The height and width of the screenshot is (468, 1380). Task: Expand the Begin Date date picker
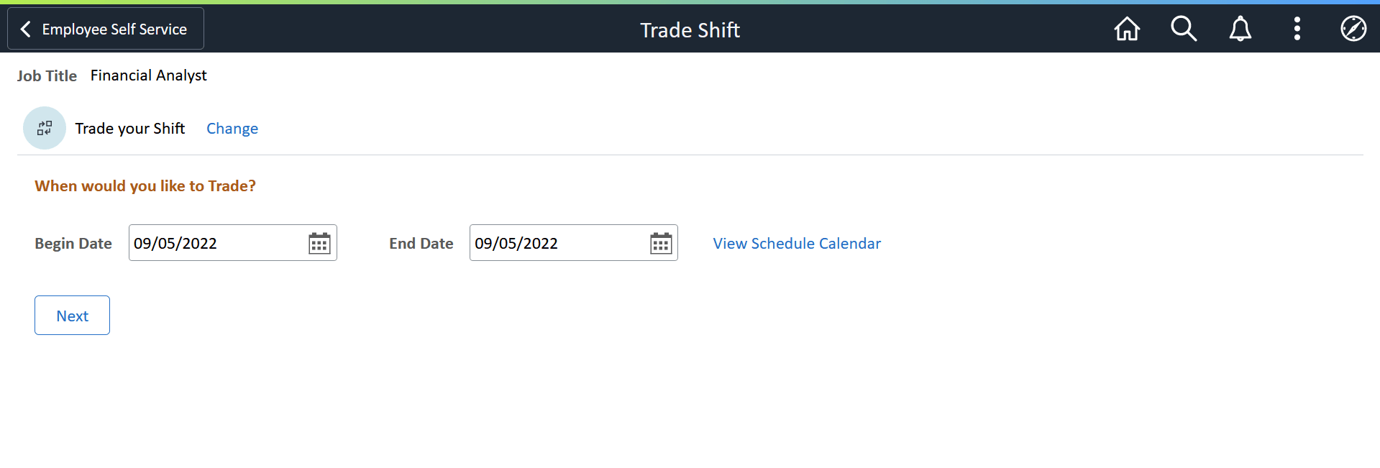(x=319, y=243)
